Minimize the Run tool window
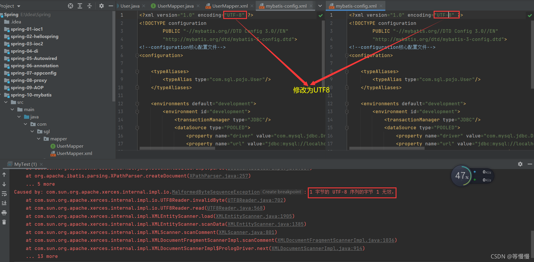 pos(530,164)
